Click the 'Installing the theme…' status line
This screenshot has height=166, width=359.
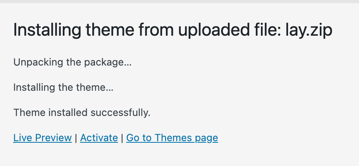click(x=63, y=88)
